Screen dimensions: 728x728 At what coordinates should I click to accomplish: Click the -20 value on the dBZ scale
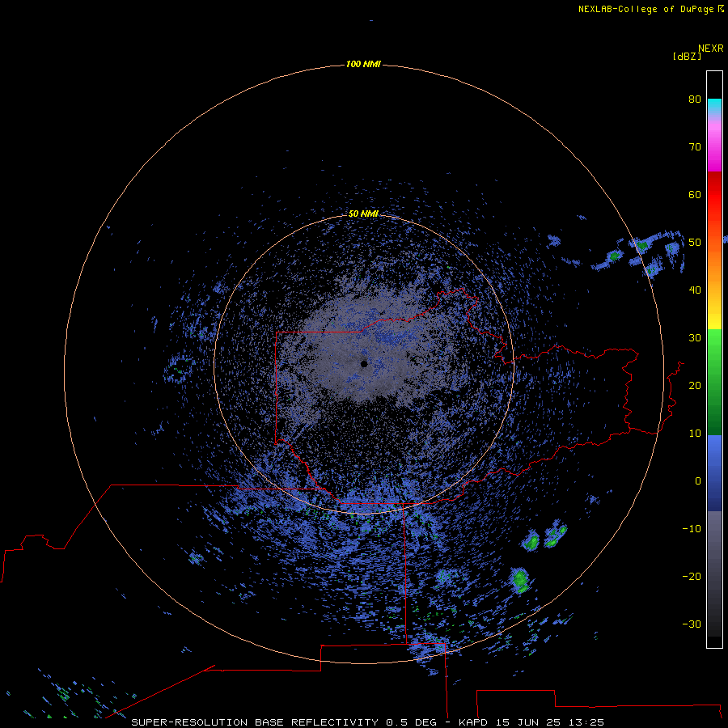692,576
